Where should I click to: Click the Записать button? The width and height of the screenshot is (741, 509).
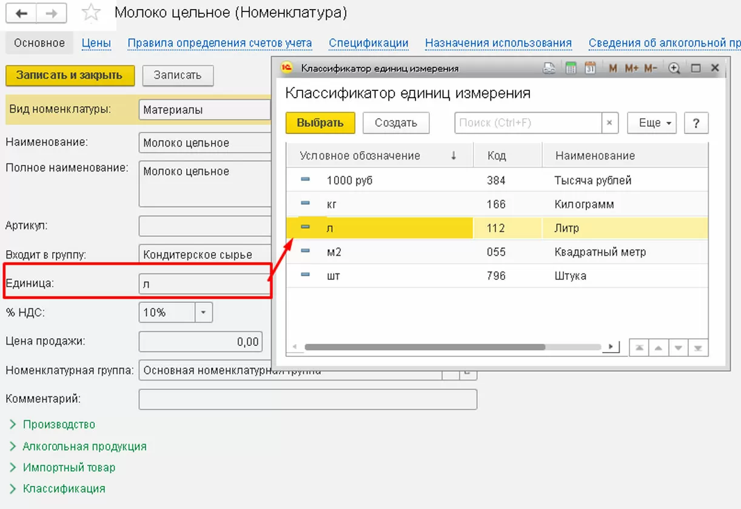[x=178, y=76]
